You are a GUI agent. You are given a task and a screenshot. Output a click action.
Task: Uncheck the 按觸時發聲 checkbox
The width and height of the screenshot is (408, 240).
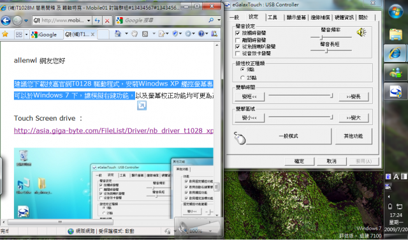pos(237,33)
